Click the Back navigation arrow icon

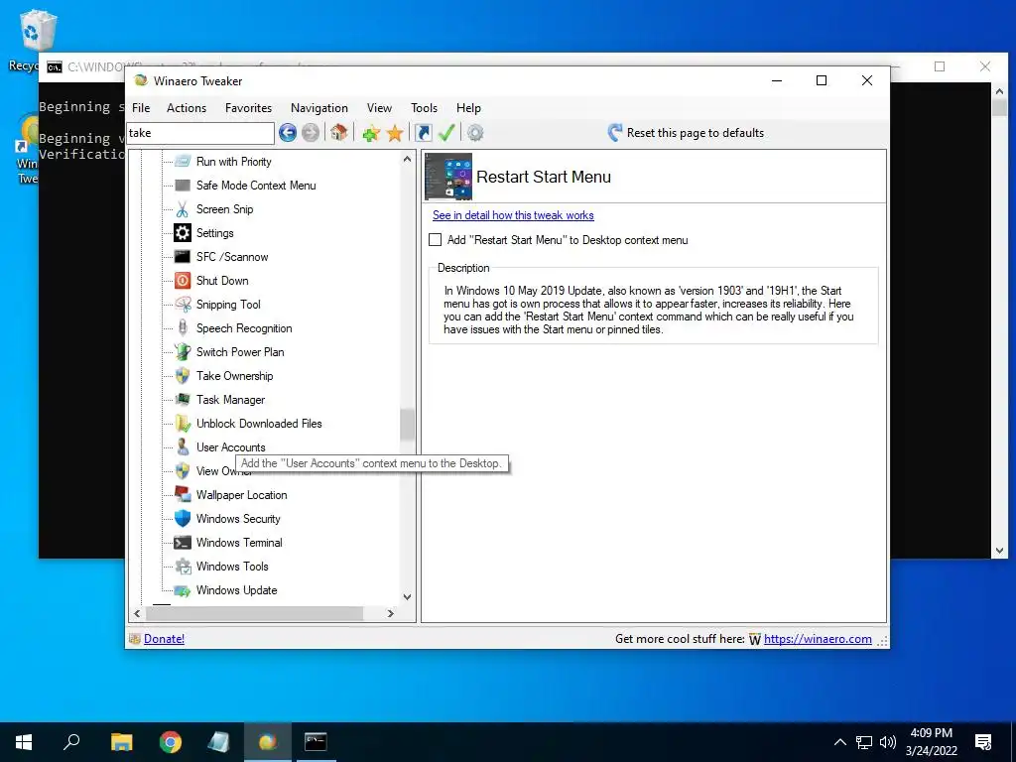click(x=288, y=133)
